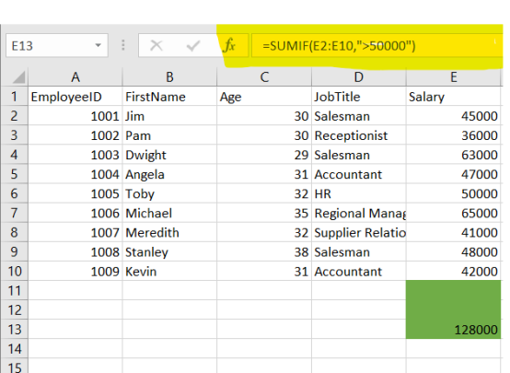Viewport: 510px width, 373px height.
Task: Click the Insert Function fx icon
Action: [x=229, y=45]
